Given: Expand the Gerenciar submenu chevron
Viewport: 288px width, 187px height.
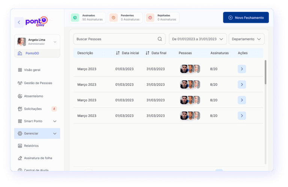Looking at the screenshot, I should [x=55, y=134].
